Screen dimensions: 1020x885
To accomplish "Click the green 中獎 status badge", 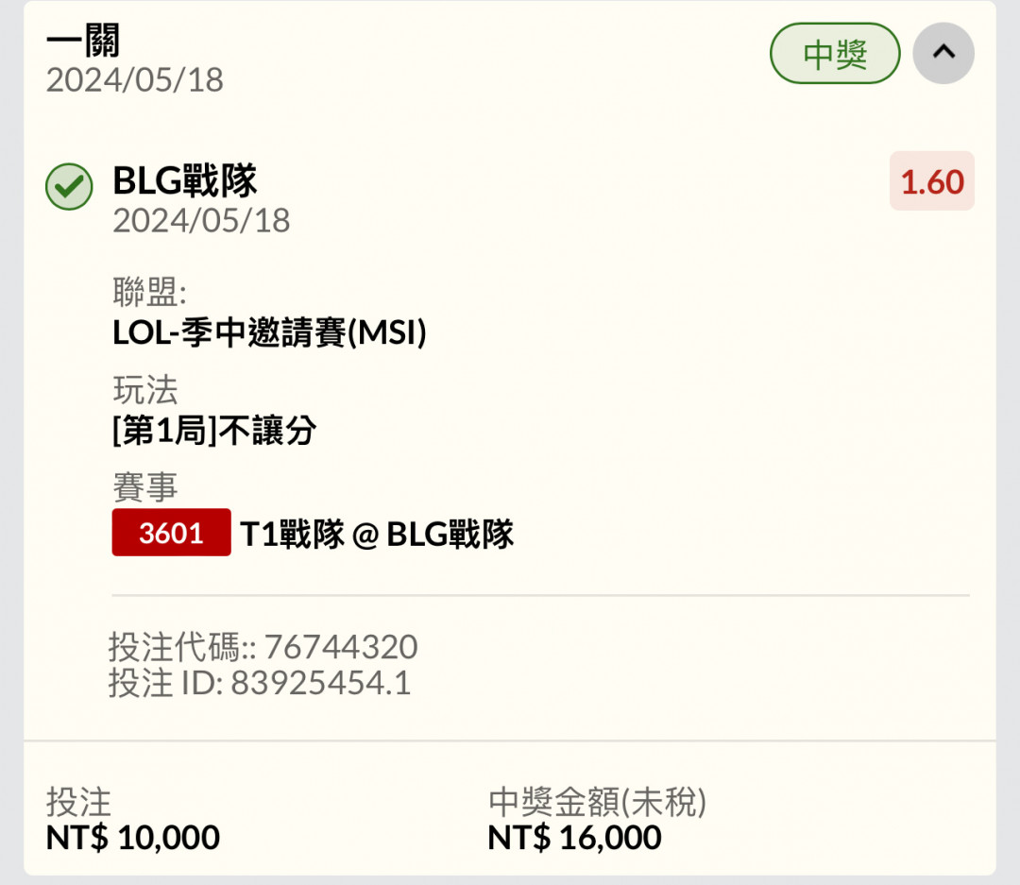I will tap(835, 53).
